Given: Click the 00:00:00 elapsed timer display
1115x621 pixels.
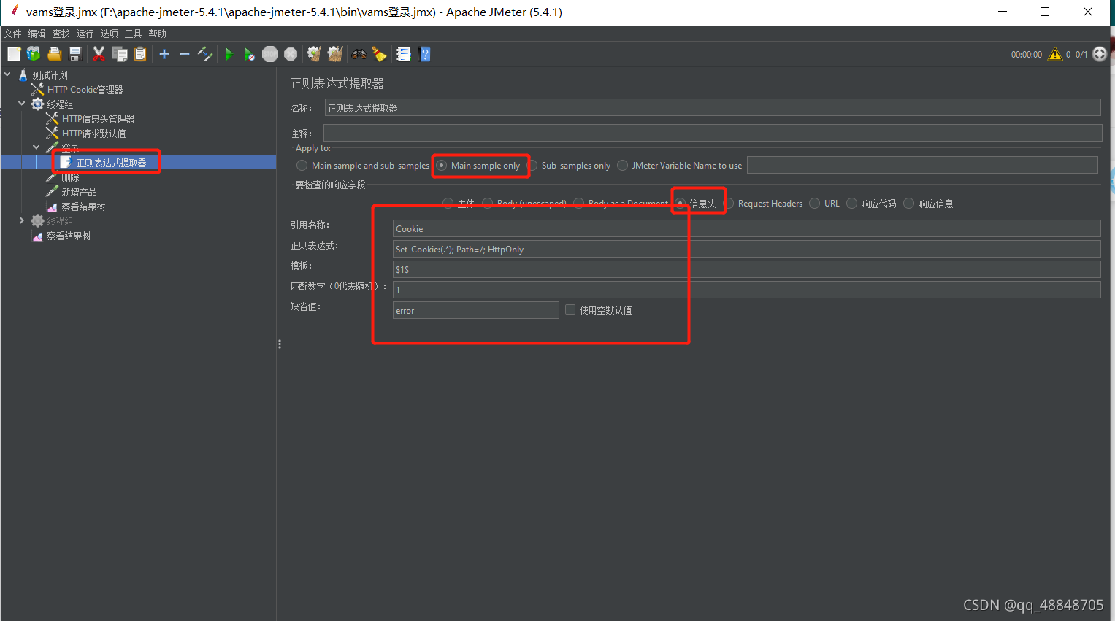Looking at the screenshot, I should 1026,53.
